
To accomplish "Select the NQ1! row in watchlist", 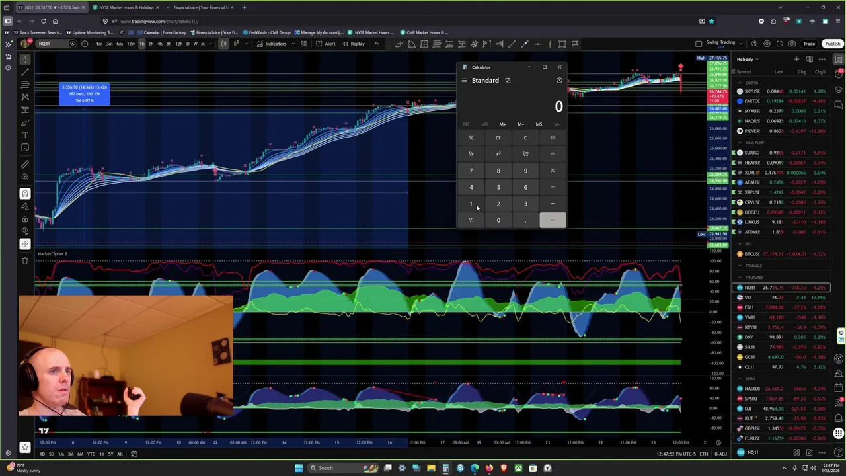I will pos(782,288).
